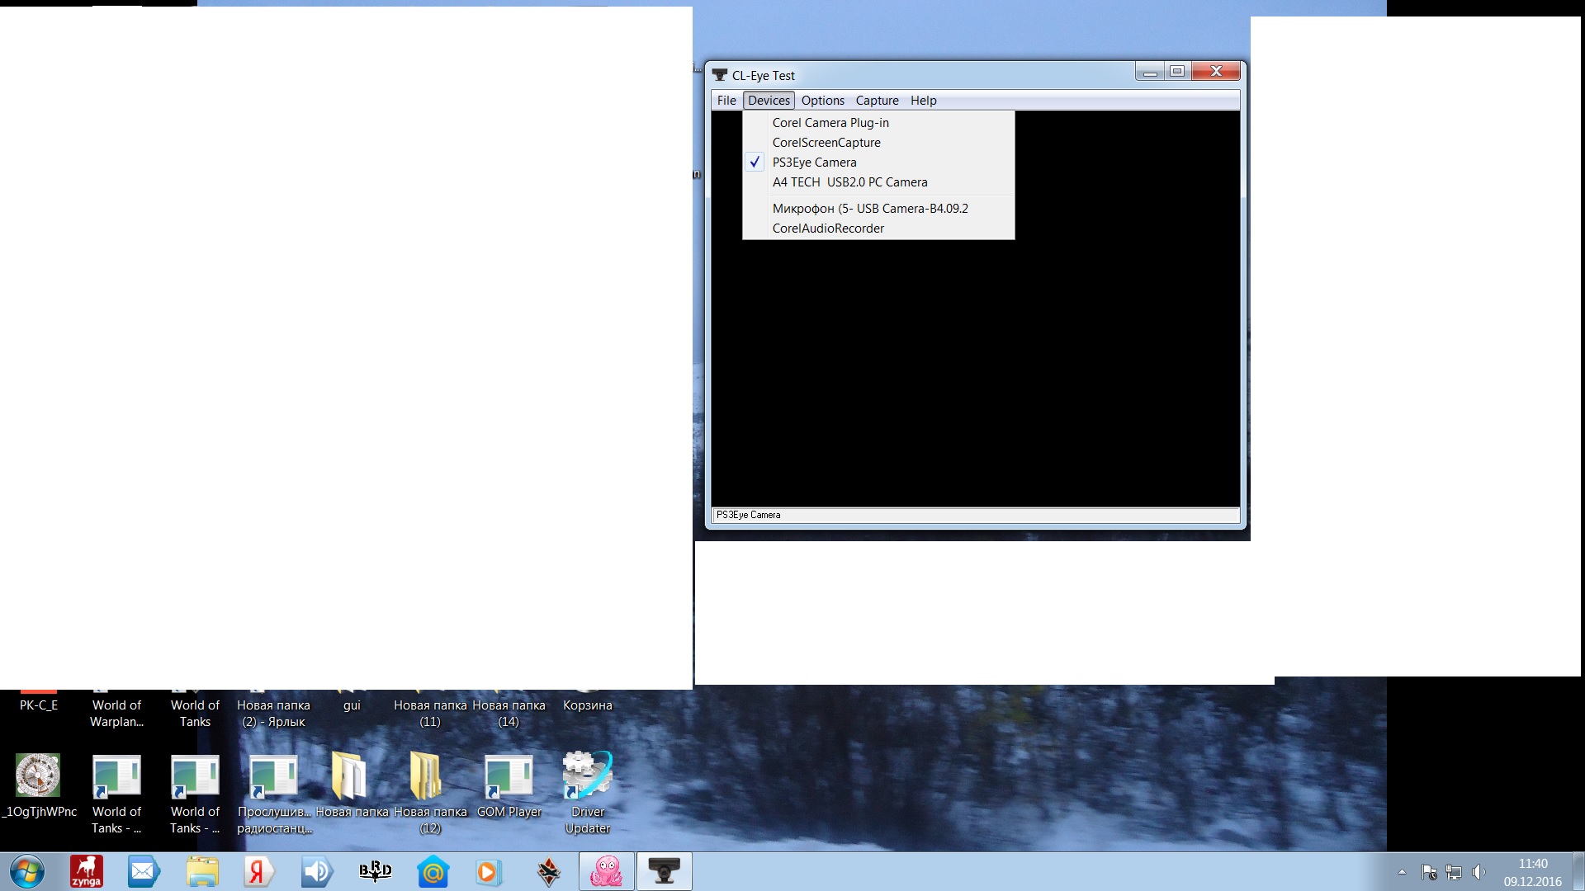Image resolution: width=1585 pixels, height=891 pixels.
Task: Choose CorelScreenCapture from Devices list
Action: click(x=878, y=143)
